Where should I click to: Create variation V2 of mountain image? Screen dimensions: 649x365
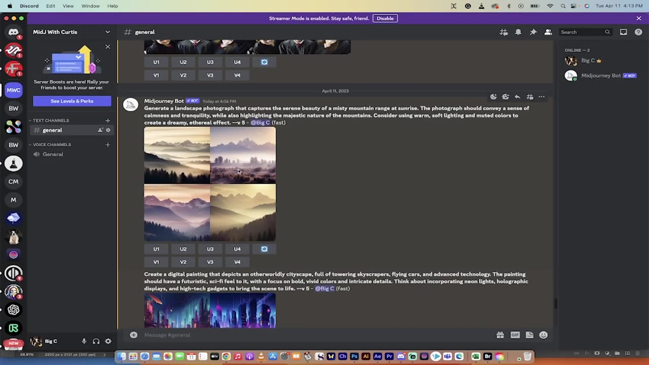point(183,262)
